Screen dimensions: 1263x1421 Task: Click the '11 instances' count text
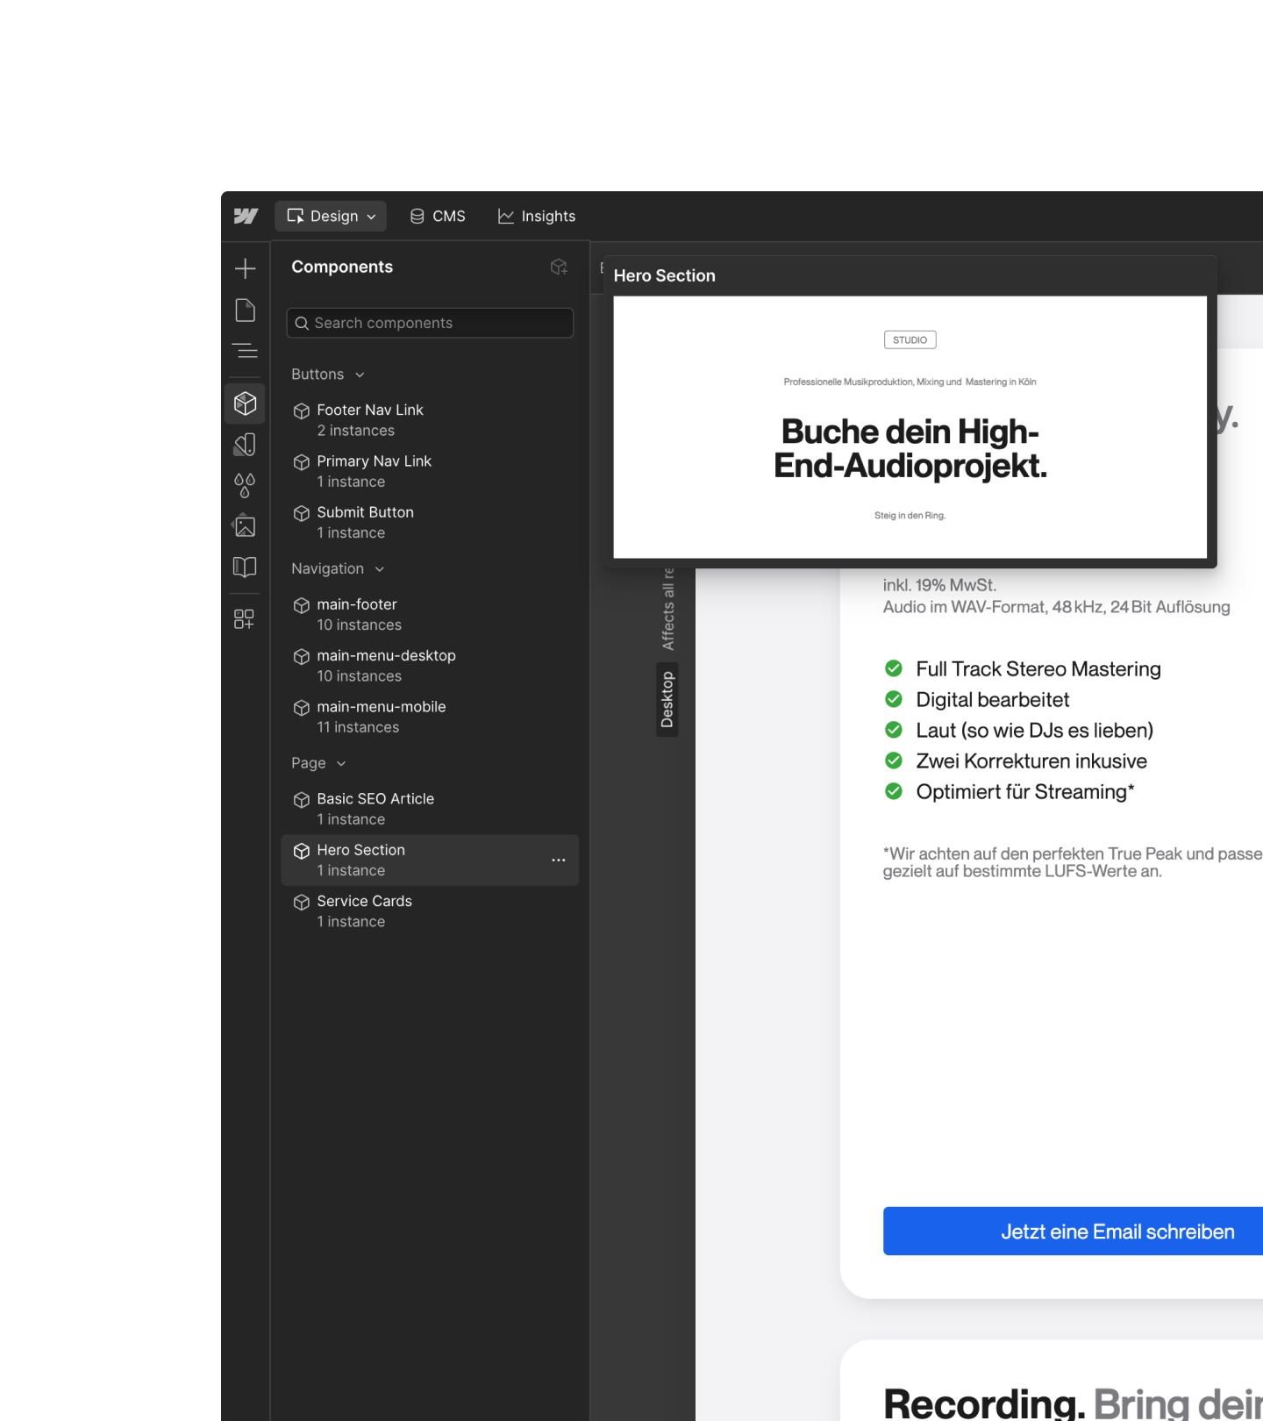point(358,727)
